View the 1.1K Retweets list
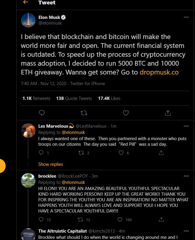 pyautogui.click(x=36, y=98)
